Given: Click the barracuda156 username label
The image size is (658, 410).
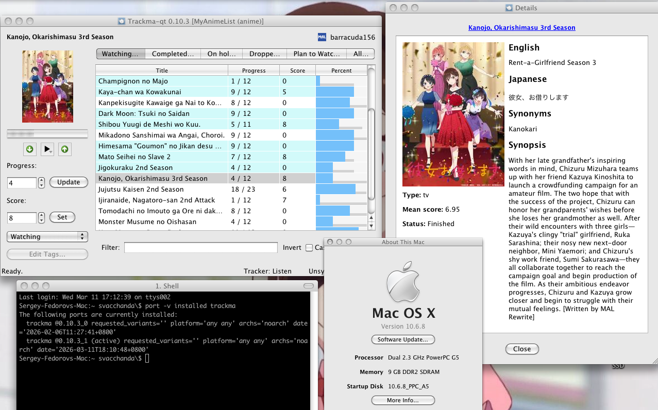Looking at the screenshot, I should pyautogui.click(x=352, y=37).
